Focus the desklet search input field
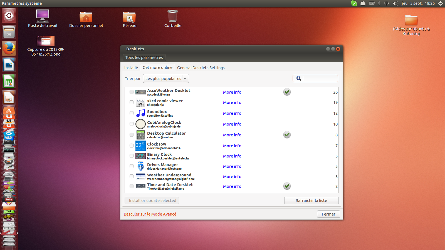The height and width of the screenshot is (250, 445). tap(315, 78)
